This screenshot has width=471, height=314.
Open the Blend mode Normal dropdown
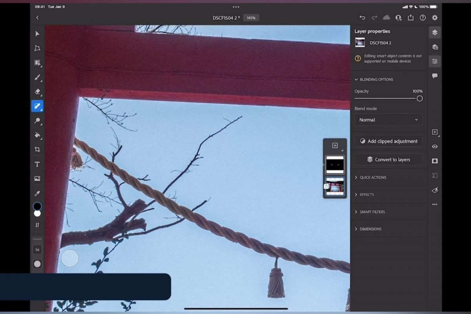(x=389, y=120)
